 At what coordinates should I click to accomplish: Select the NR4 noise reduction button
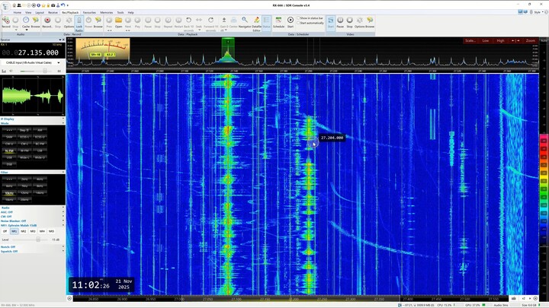click(x=42, y=231)
